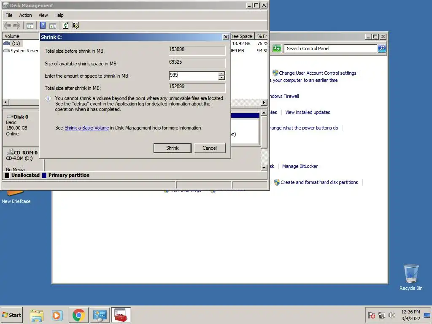Click the Start button
Screen dimensions: 432x324
[11, 315]
